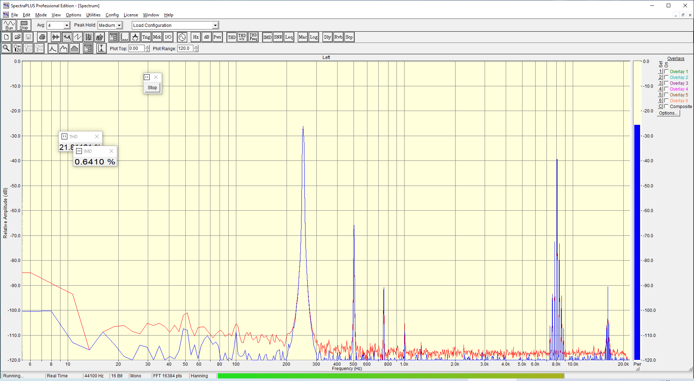694x381 pixels.
Task: Open the Utilities menu
Action: (93, 15)
